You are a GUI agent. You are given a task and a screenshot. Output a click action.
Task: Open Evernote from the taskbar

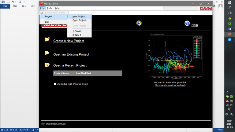pos(229,24)
